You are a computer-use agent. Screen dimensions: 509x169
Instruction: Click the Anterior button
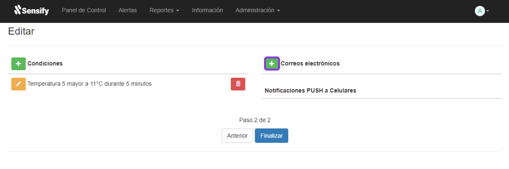tap(237, 136)
